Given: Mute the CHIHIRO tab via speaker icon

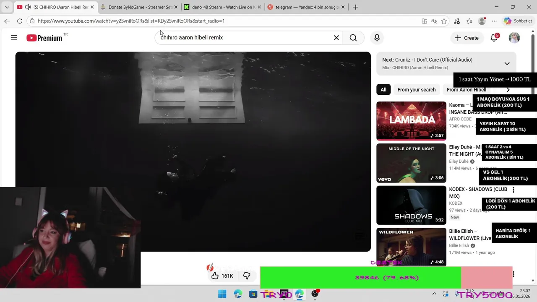Looking at the screenshot, I should coord(28,7).
